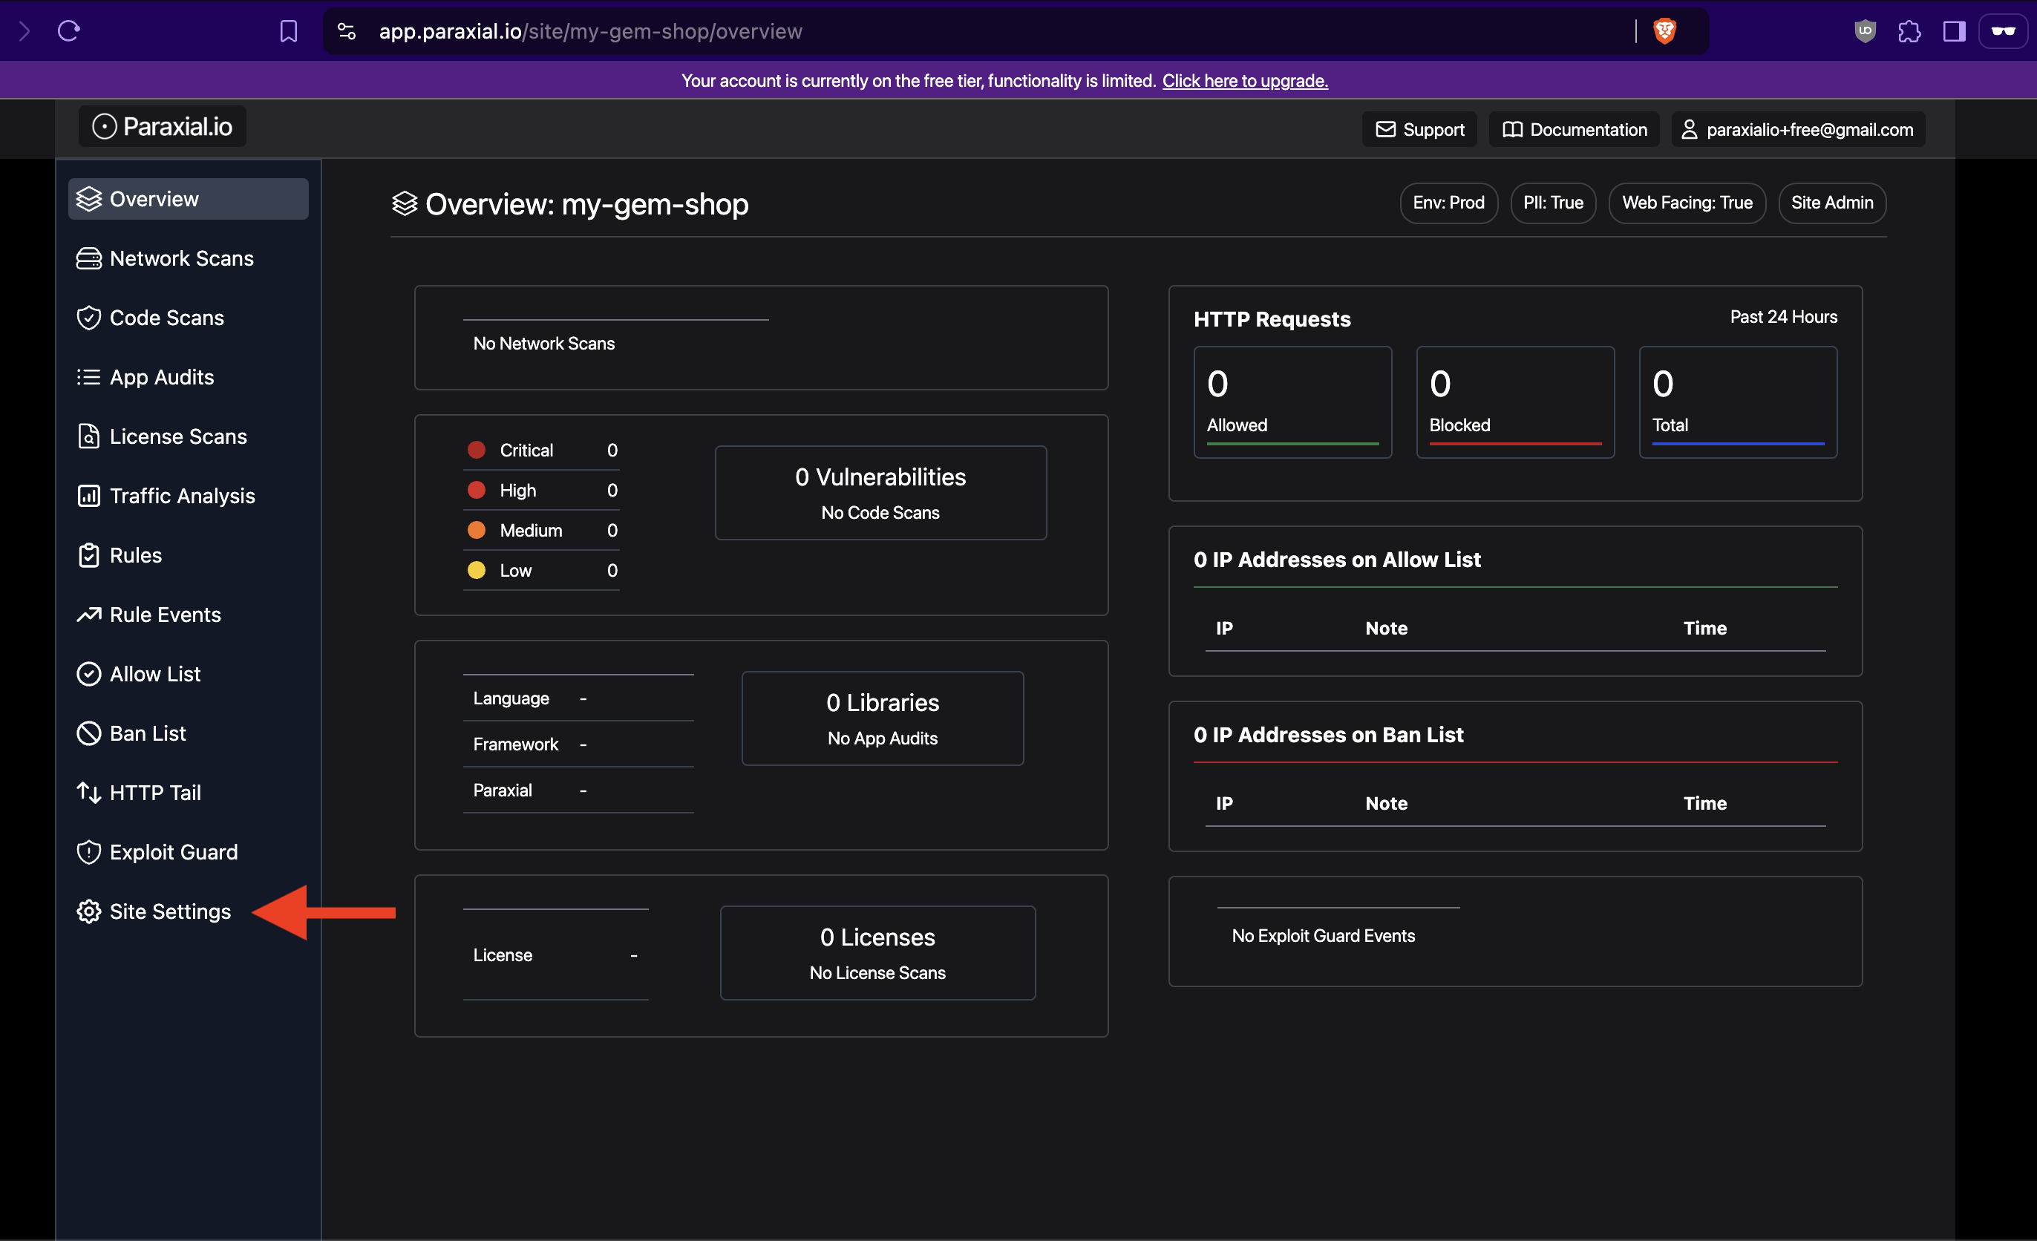This screenshot has height=1241, width=2037.
Task: Click the 0 Vulnerabilities card
Action: pyautogui.click(x=880, y=493)
